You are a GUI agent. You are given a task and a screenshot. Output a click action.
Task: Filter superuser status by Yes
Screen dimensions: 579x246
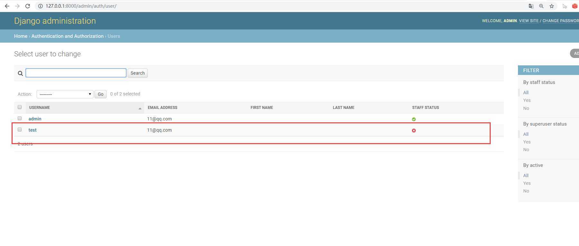point(527,142)
